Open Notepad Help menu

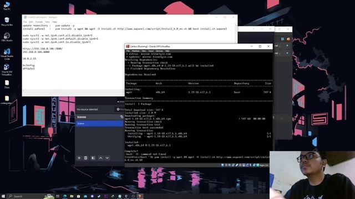[x=54, y=22]
